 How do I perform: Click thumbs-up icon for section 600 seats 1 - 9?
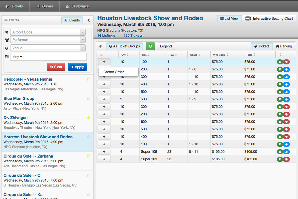(x=287, y=99)
